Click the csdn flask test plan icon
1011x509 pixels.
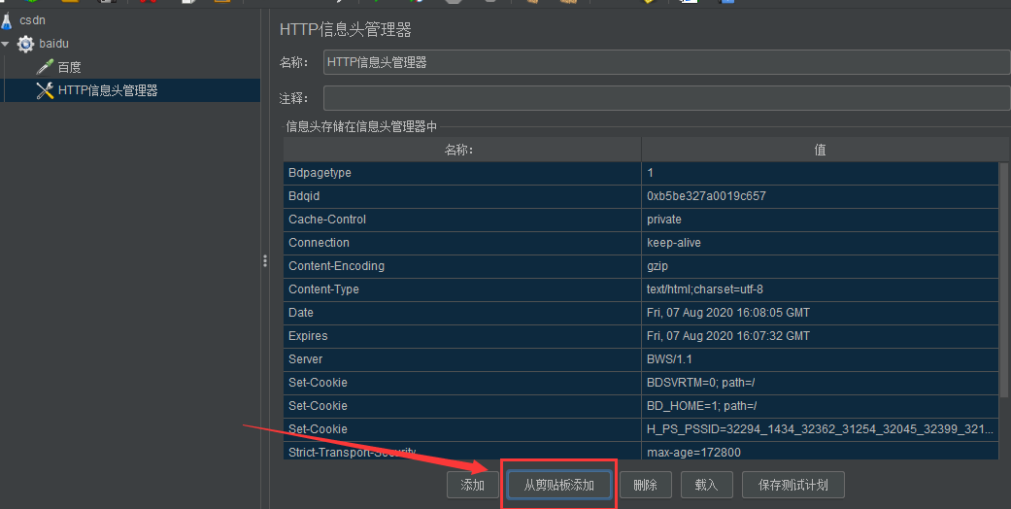7,20
